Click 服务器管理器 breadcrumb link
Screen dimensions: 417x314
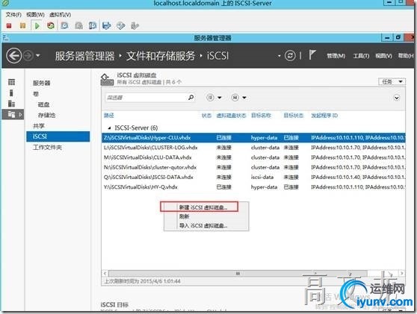pos(84,56)
